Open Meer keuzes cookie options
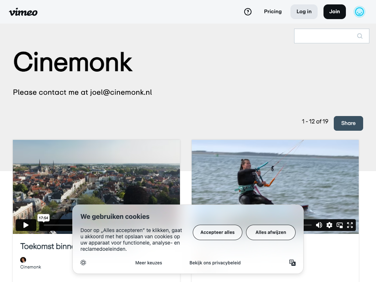 (149, 263)
